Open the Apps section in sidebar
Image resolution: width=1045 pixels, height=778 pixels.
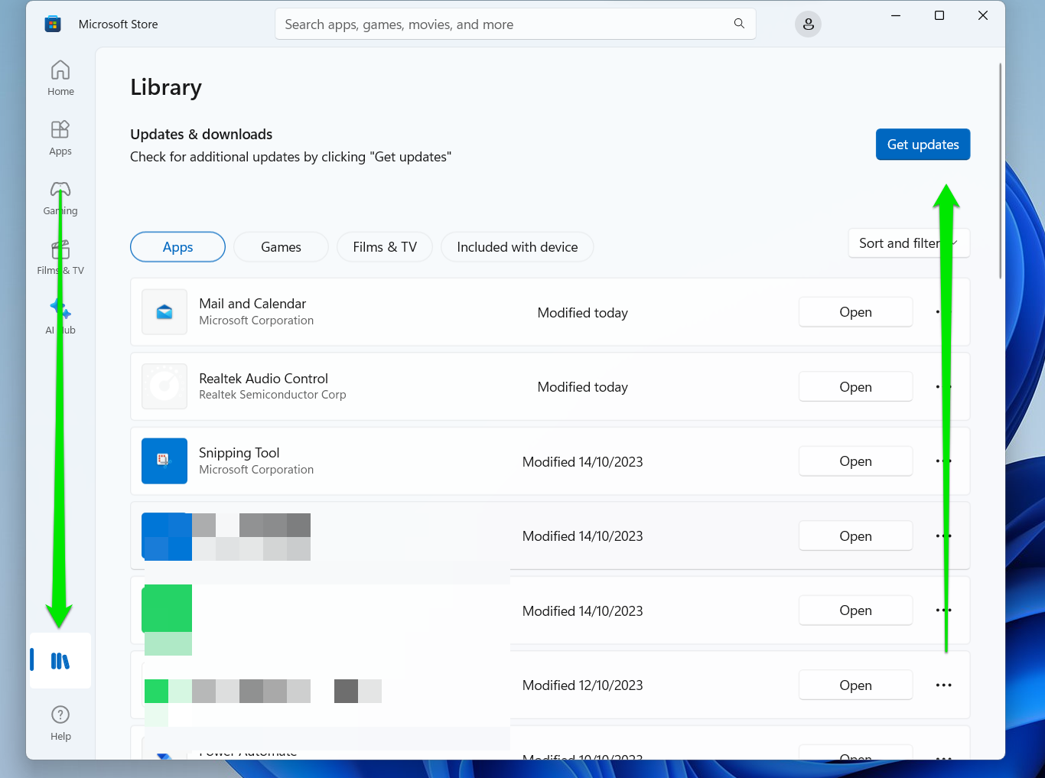click(x=60, y=138)
